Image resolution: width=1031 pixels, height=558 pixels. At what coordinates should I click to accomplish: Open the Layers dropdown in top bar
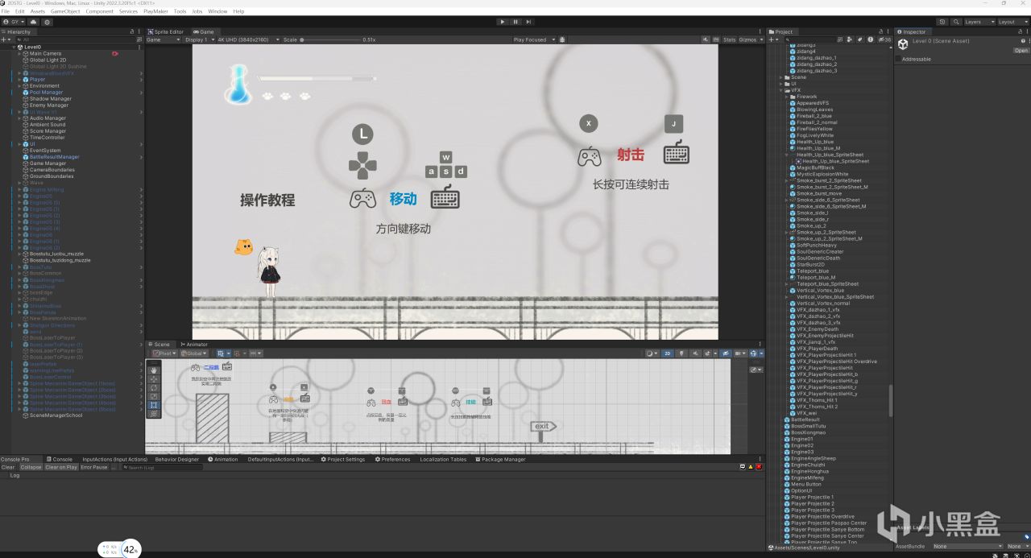pos(979,22)
